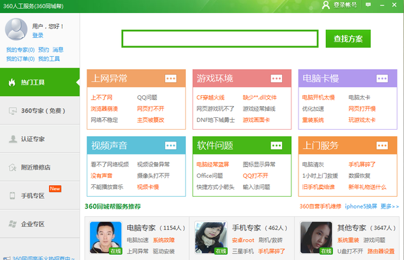Select 摄像头打不开 link
This screenshot has width=404, height=260.
click(x=153, y=176)
